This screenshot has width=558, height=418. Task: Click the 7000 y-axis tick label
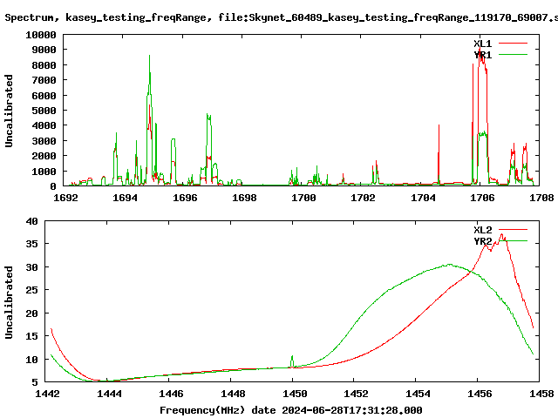44,80
